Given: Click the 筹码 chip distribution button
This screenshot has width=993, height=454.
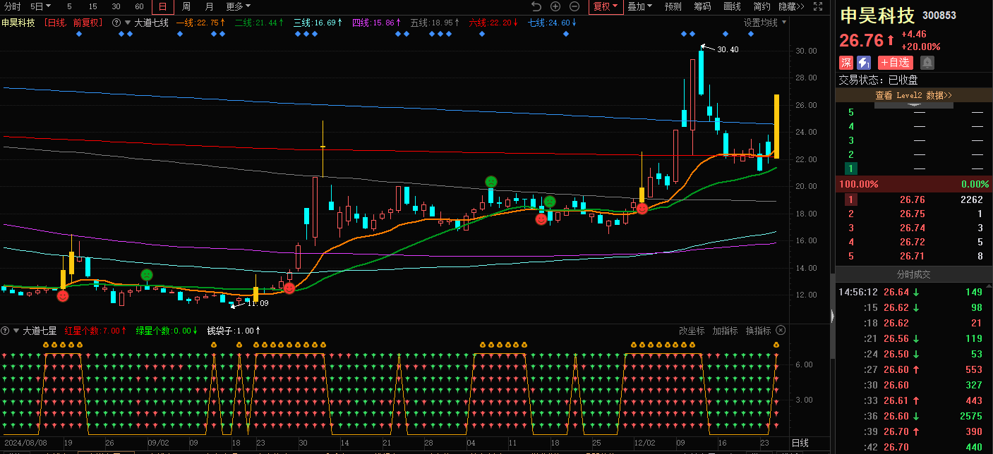Looking at the screenshot, I should pos(702,6).
